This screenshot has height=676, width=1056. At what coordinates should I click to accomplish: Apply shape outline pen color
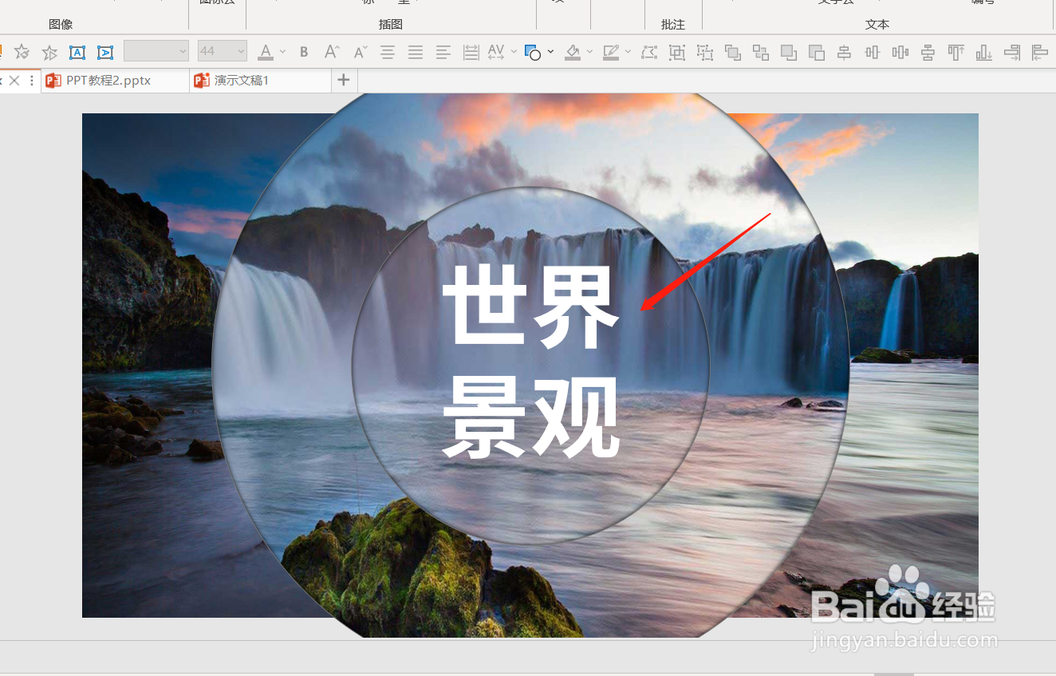[612, 52]
